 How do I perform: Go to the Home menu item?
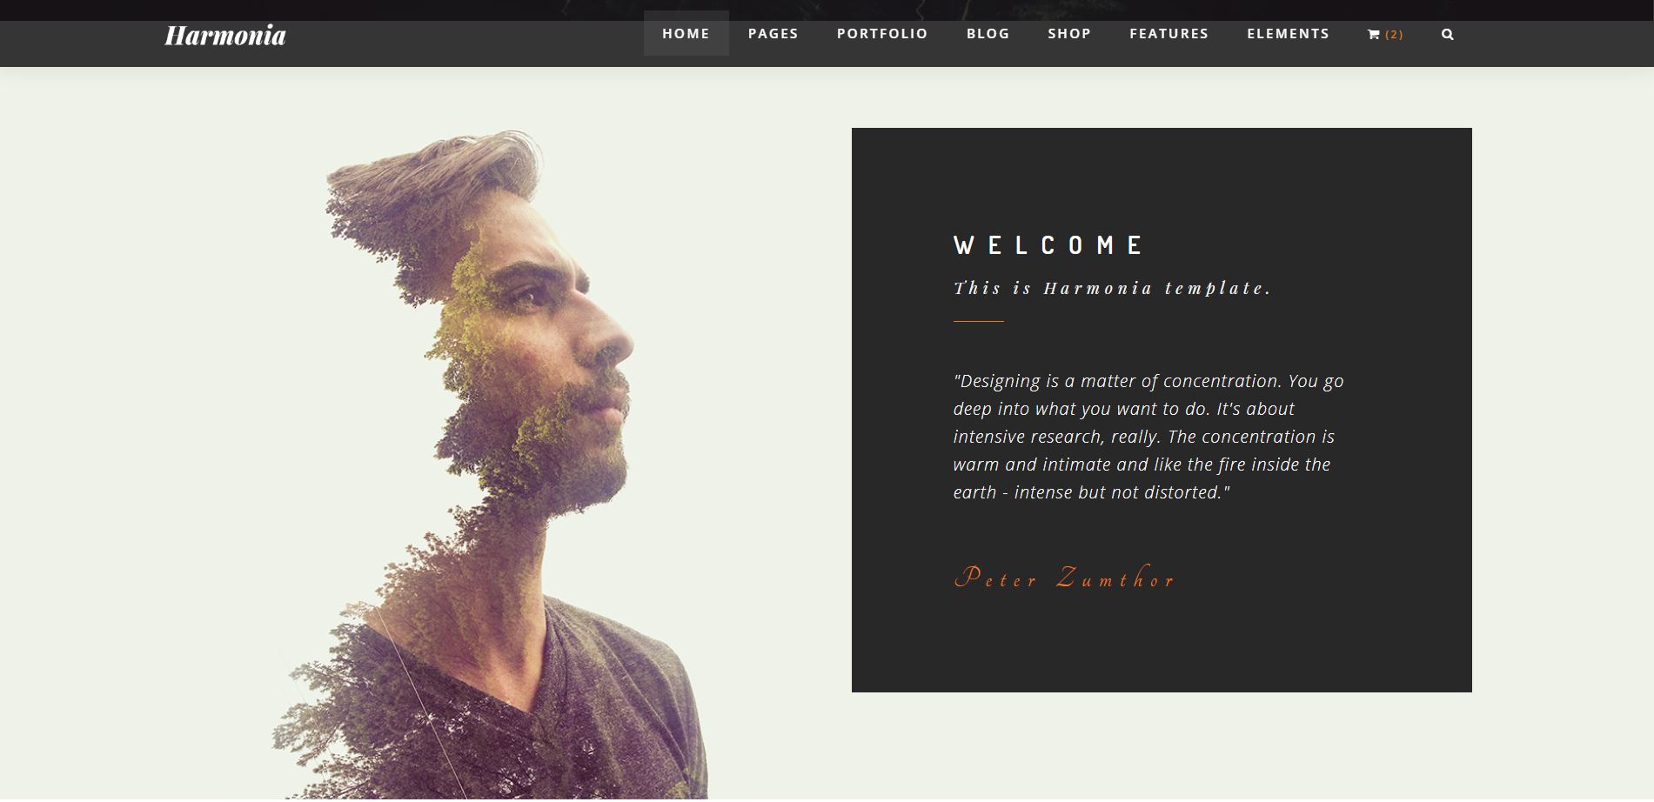686,33
